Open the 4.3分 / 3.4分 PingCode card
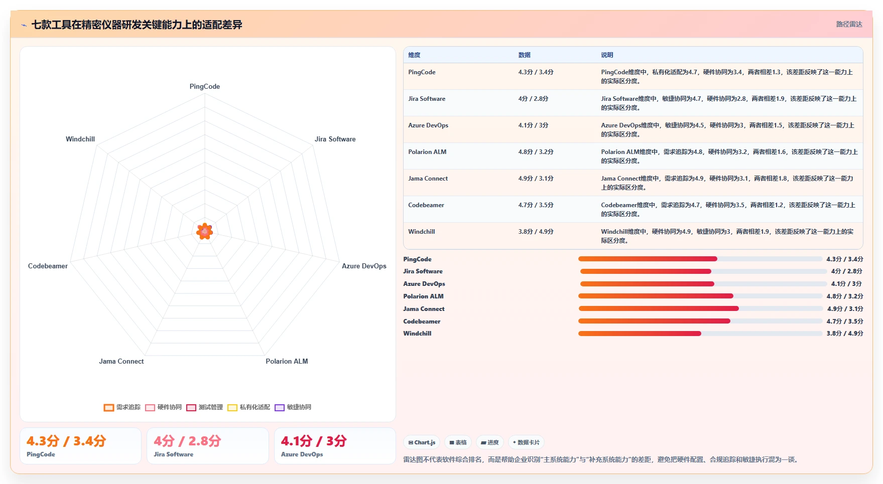 click(x=80, y=446)
